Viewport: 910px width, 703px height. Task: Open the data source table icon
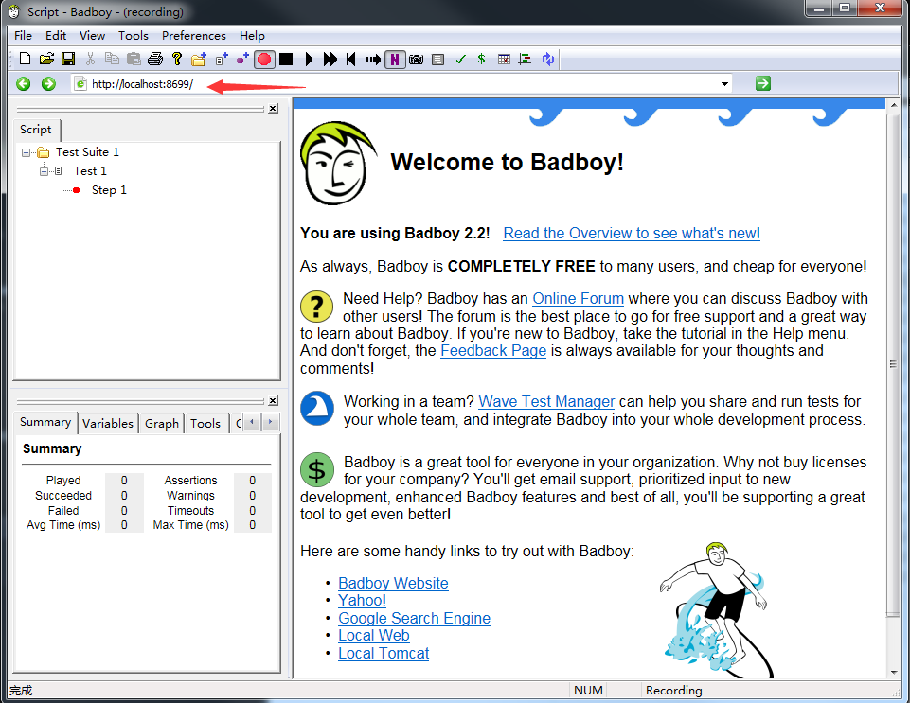(504, 60)
